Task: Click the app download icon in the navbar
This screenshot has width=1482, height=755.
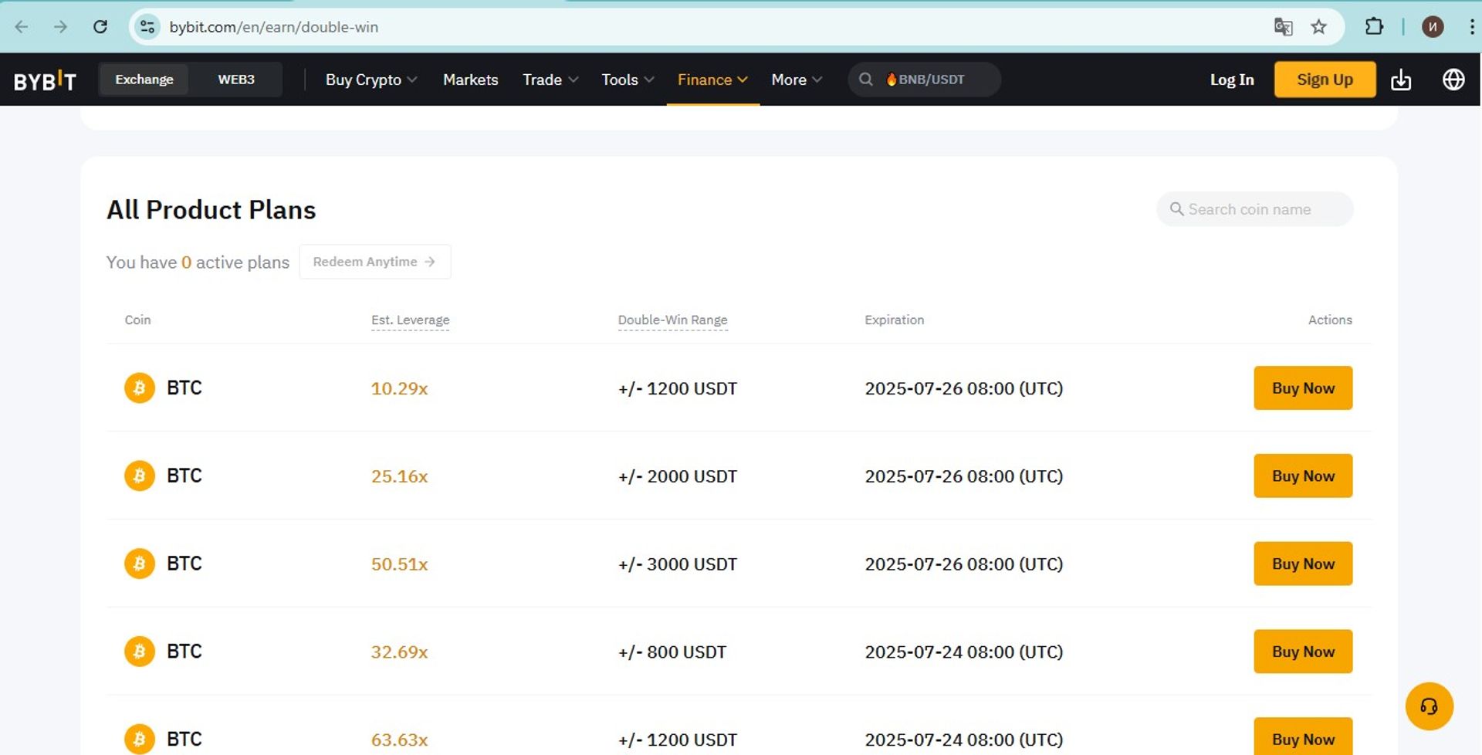Action: click(1401, 80)
